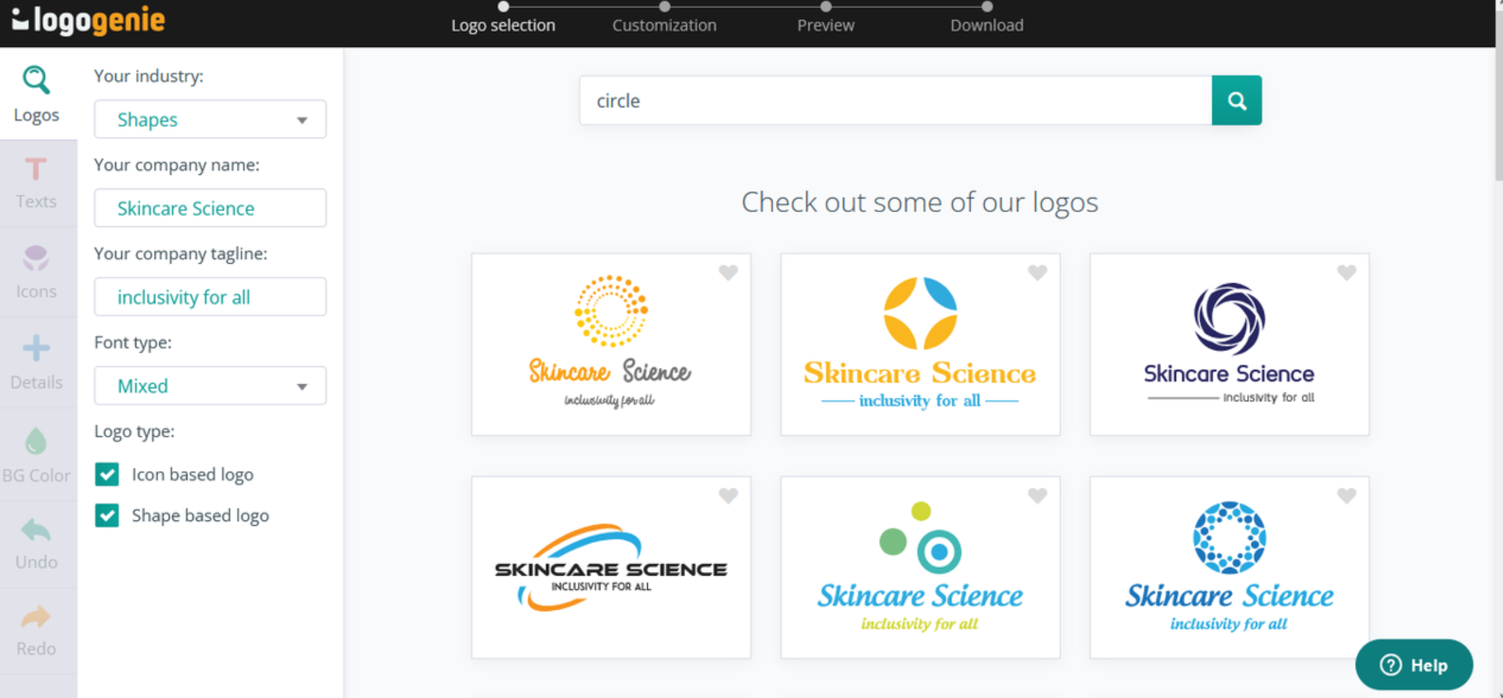Open the Download step link
Viewport: 1503px width, 698px height.
(987, 25)
